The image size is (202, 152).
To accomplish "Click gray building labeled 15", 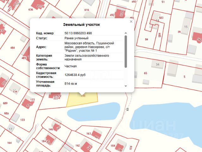I will (186, 27).
